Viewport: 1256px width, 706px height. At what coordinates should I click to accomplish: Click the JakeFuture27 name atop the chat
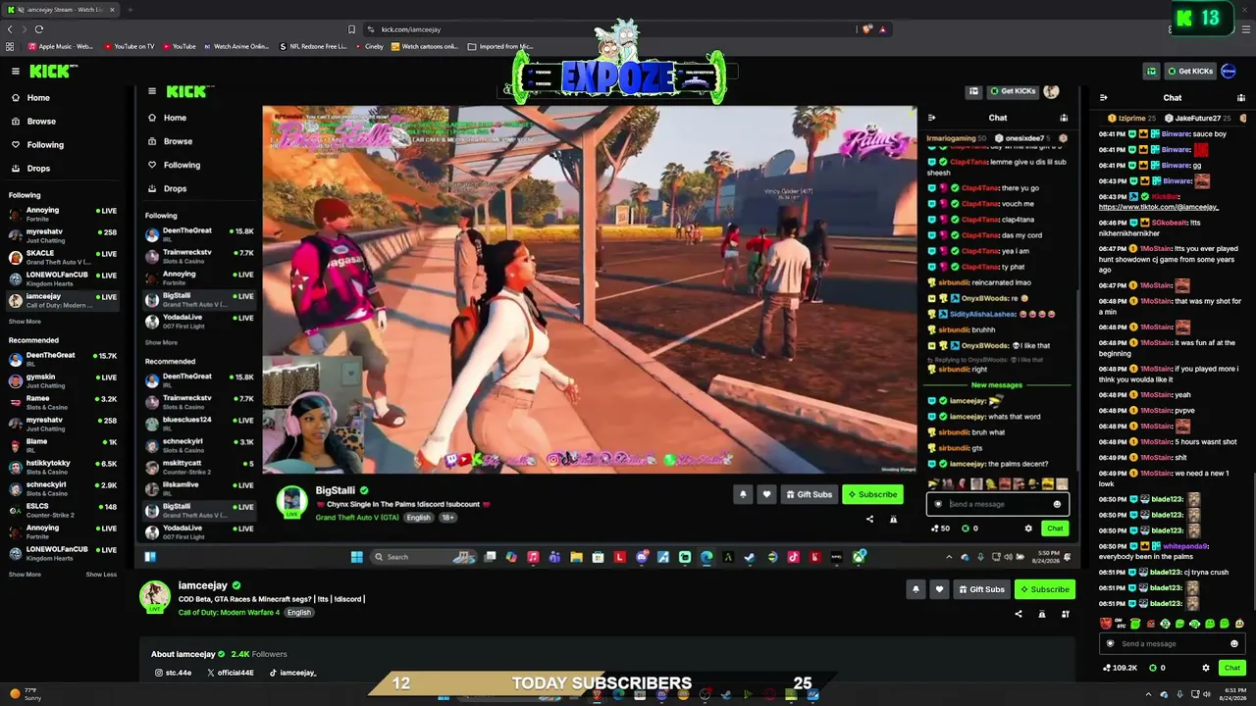(x=1198, y=119)
